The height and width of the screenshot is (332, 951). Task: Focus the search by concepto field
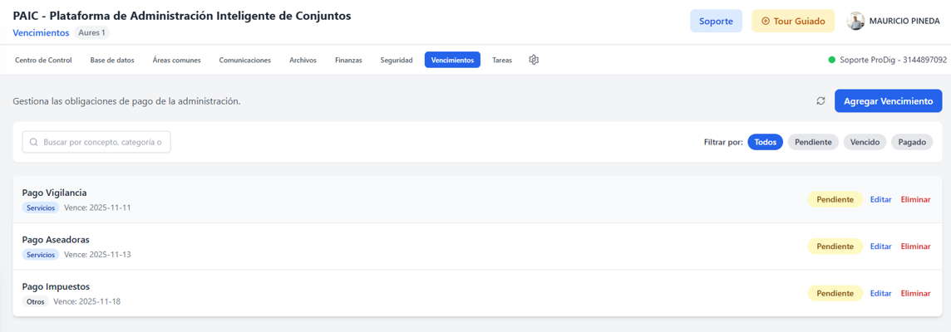tap(96, 143)
